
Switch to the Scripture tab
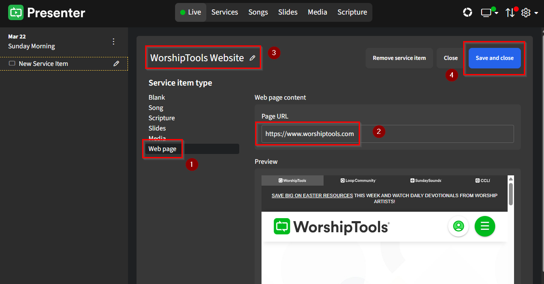click(x=352, y=12)
